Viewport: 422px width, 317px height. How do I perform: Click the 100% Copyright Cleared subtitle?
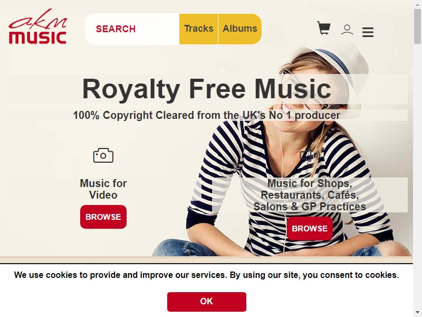tap(207, 115)
